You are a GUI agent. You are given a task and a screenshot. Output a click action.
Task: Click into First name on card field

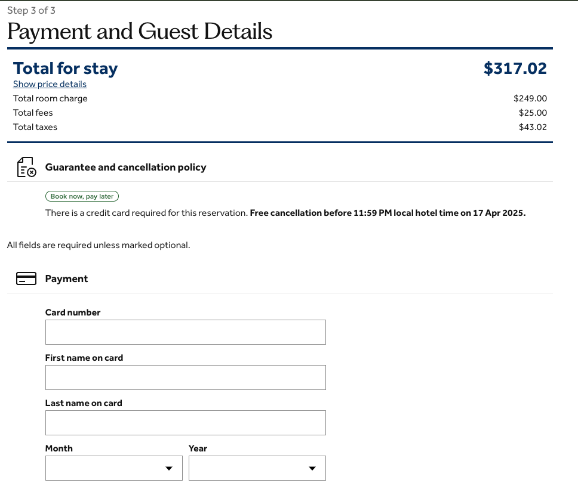click(x=185, y=377)
